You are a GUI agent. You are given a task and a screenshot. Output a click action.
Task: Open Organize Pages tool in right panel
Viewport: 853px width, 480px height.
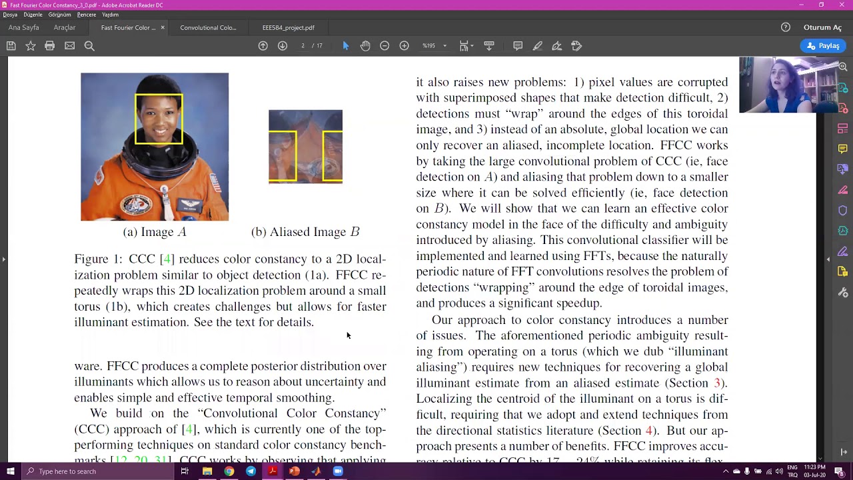pyautogui.click(x=843, y=128)
